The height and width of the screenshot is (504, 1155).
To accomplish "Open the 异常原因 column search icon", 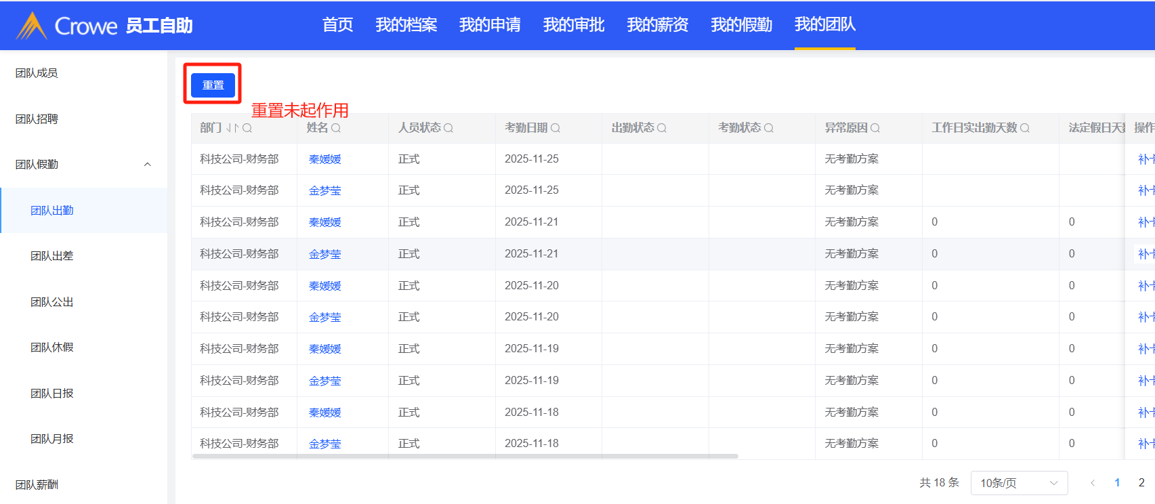I will pyautogui.click(x=875, y=128).
